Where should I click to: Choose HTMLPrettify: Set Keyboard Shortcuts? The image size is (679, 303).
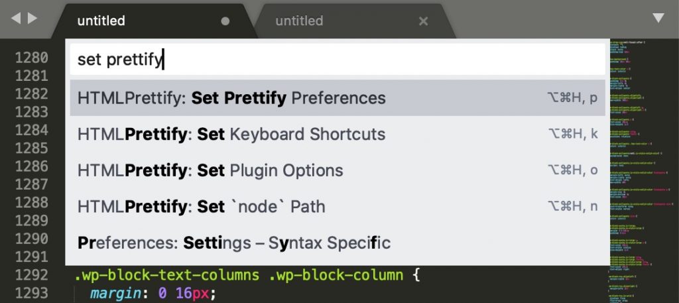coord(338,134)
